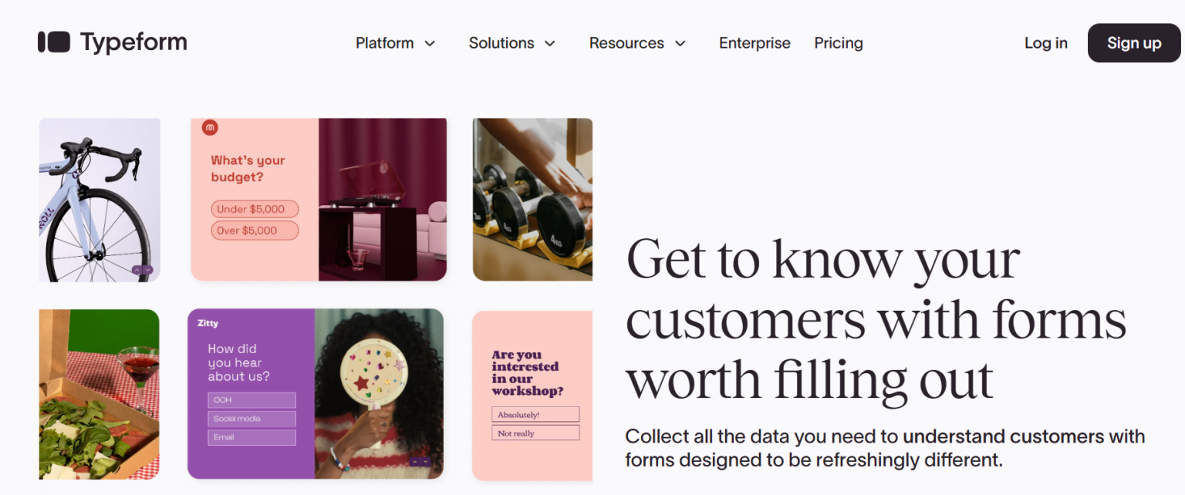This screenshot has height=495, width=1185.
Task: Expand the Resources dropdown menu
Action: pos(636,43)
